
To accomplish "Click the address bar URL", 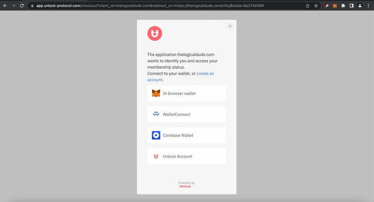I will 150,6.
